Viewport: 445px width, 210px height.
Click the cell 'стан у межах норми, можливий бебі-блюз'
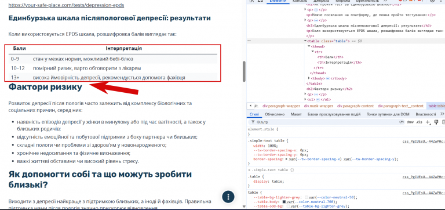click(x=83, y=59)
